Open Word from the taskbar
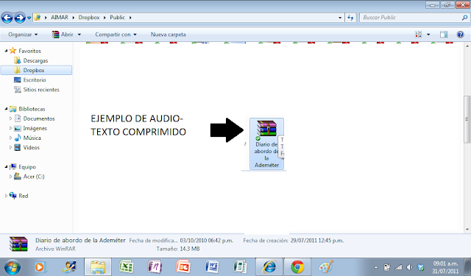This screenshot has height=276, width=471. 212,266
